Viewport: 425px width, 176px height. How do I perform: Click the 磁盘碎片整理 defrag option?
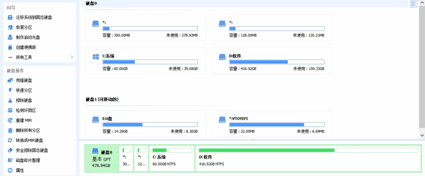(x=28, y=160)
